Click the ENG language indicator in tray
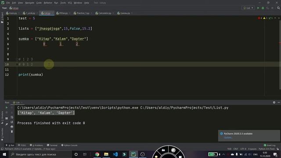 256,154
